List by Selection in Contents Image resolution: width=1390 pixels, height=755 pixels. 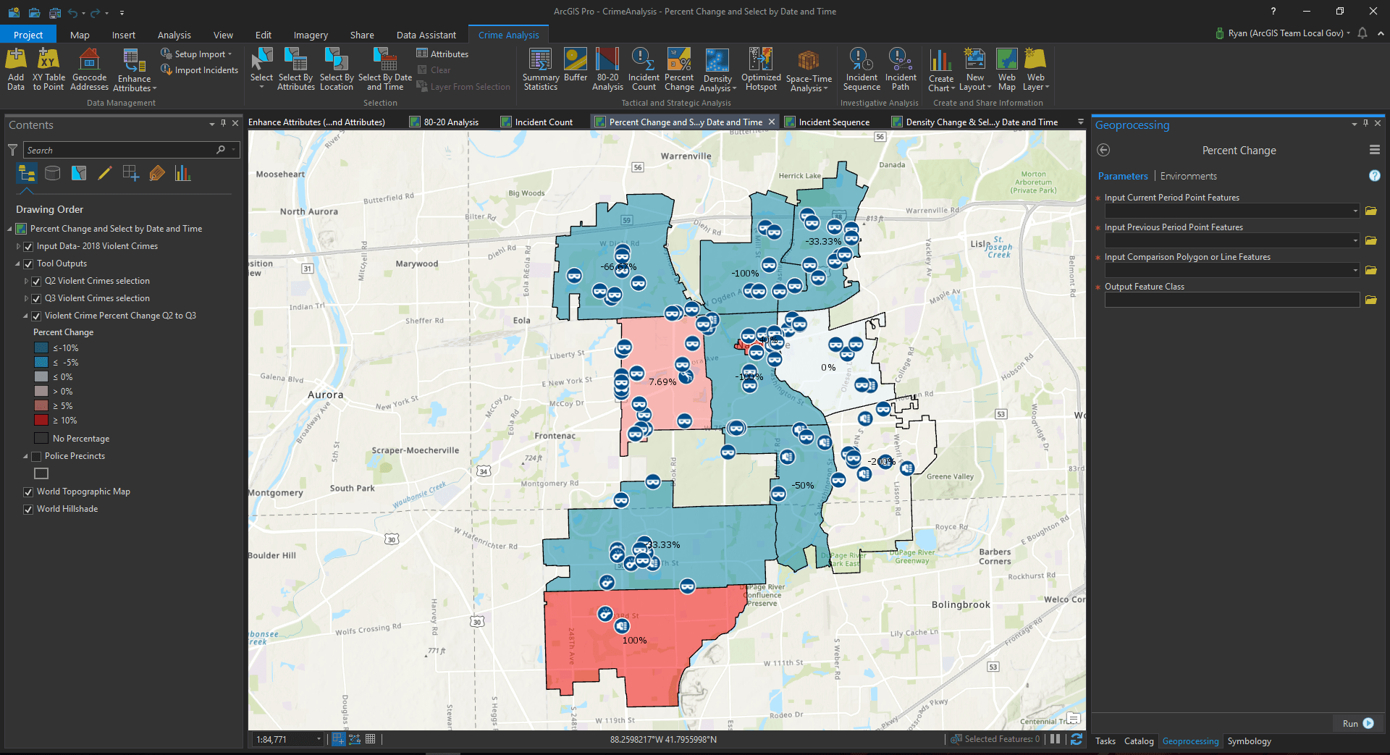pos(79,173)
